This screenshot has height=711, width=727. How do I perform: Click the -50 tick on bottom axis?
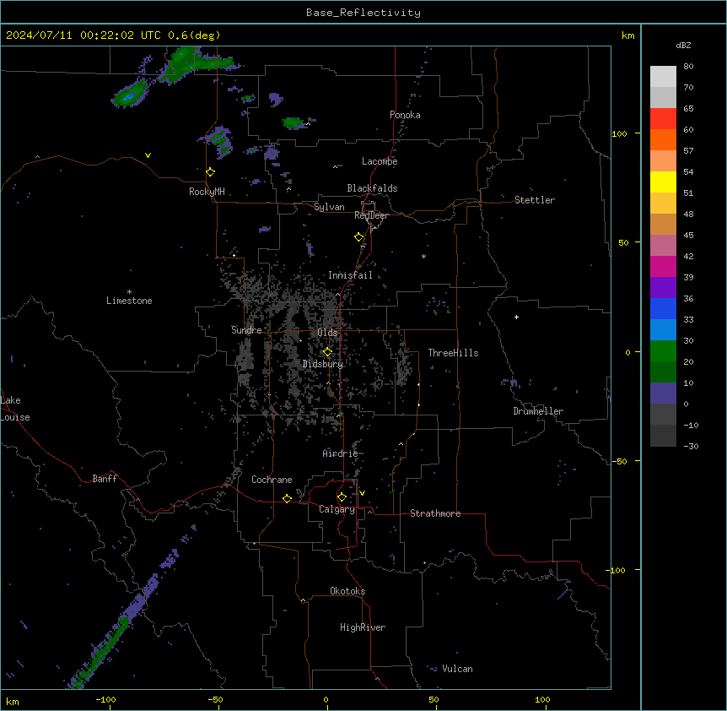(215, 699)
